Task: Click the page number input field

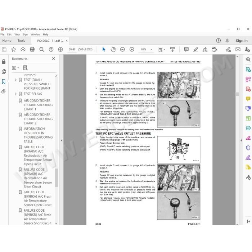Action: pyautogui.click(x=72, y=49)
